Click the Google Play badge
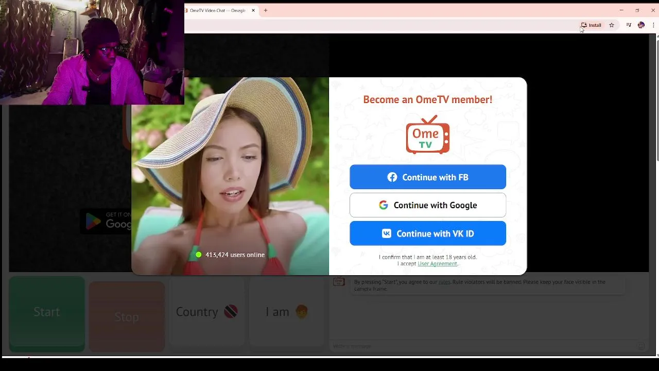The width and height of the screenshot is (659, 371). [106, 221]
